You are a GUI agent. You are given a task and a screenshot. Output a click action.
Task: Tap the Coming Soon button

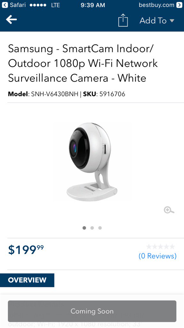point(92,311)
